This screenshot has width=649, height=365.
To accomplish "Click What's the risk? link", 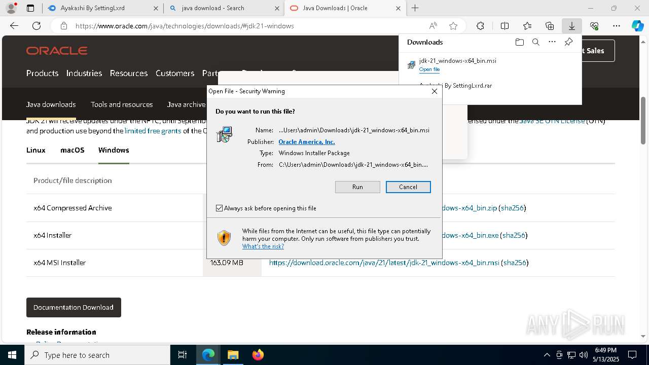I will point(263,246).
